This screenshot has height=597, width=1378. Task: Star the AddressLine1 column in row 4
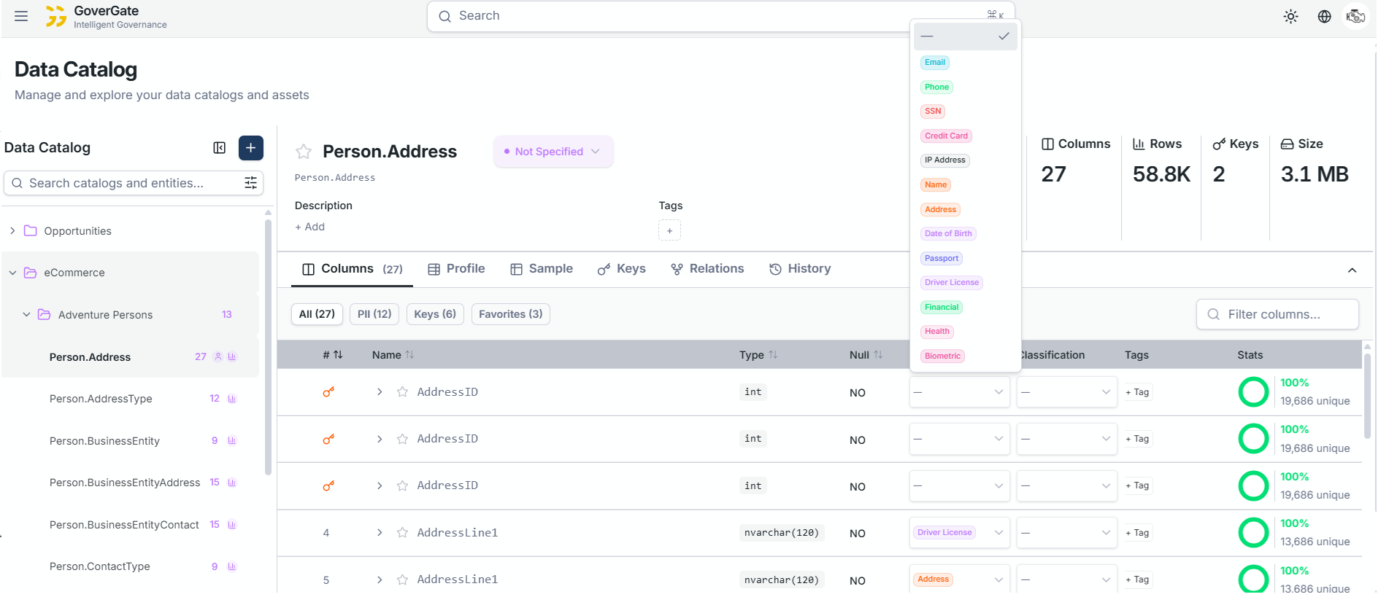click(x=402, y=533)
